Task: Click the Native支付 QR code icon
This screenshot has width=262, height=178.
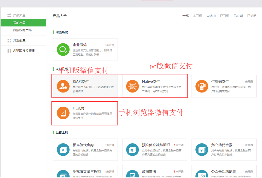Action: click(x=133, y=86)
